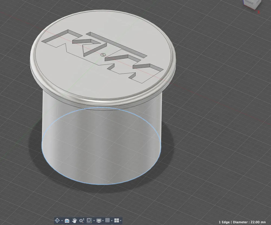Expand the Display Settings dropdown arrow
271x225 pixels.
pyautogui.click(x=103, y=221)
